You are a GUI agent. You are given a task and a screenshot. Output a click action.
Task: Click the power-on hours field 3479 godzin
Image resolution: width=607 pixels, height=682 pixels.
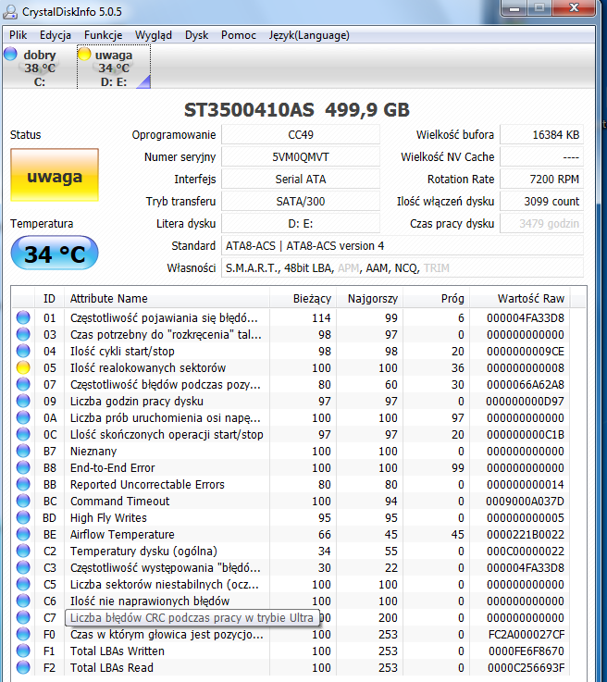541,224
